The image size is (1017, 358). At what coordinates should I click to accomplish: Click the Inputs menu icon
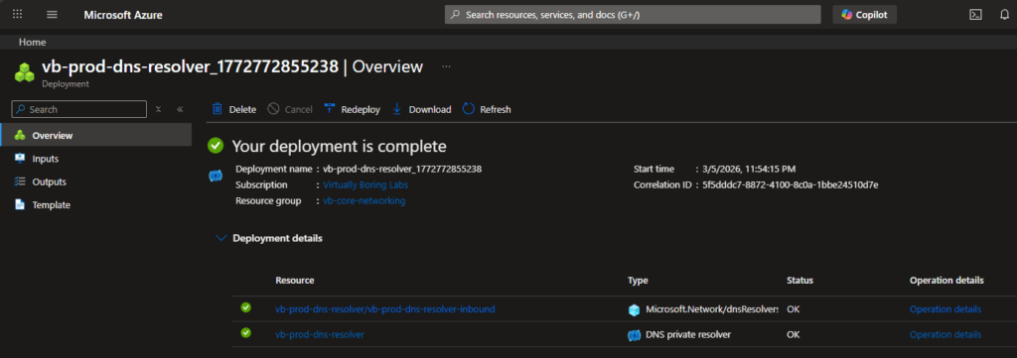point(20,159)
